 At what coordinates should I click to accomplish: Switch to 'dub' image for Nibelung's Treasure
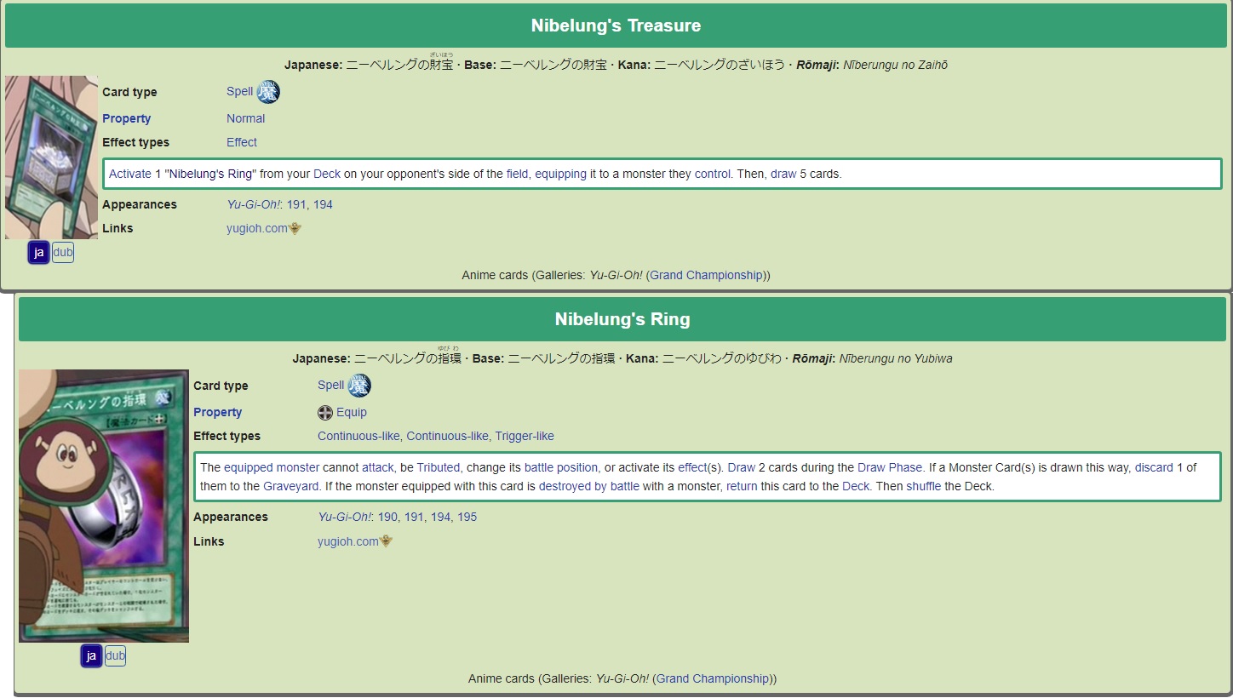point(63,253)
